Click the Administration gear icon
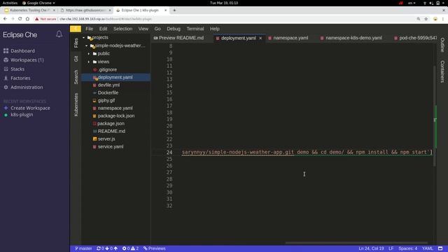This screenshot has width=448, height=252. (6, 87)
